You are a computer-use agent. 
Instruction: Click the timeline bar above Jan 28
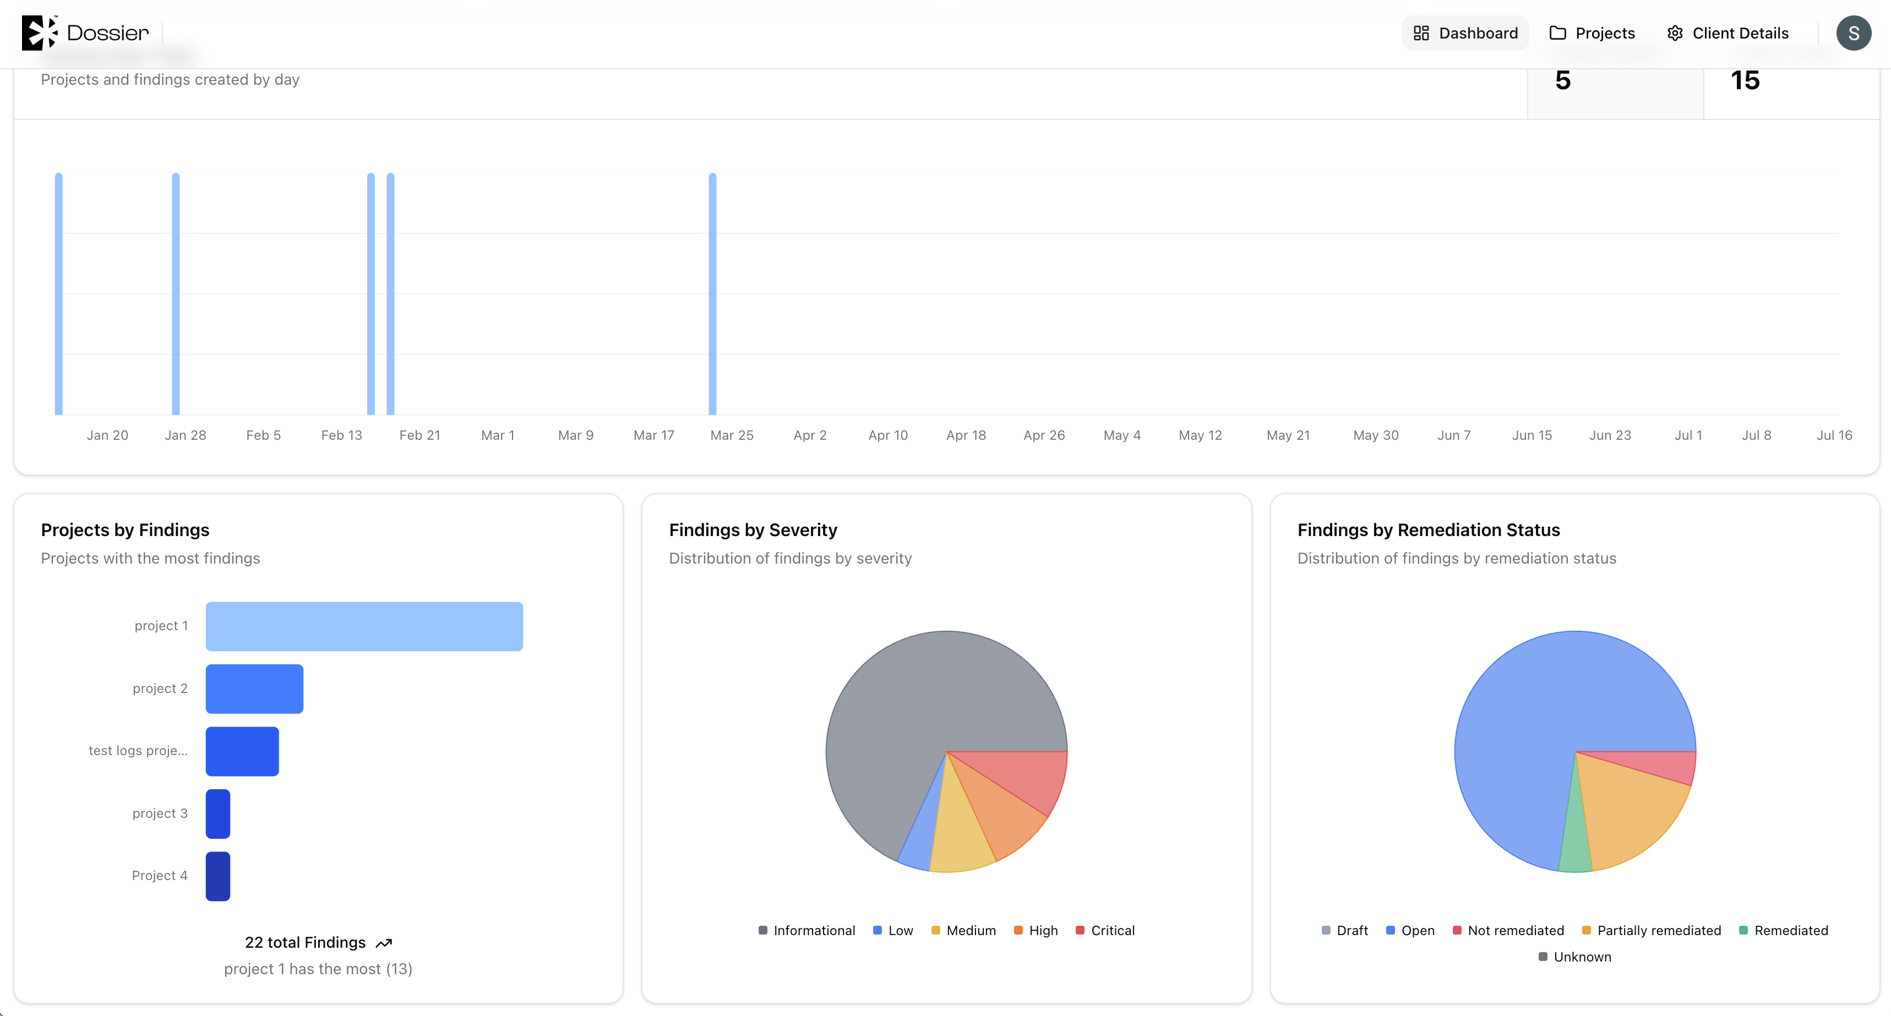coord(176,294)
